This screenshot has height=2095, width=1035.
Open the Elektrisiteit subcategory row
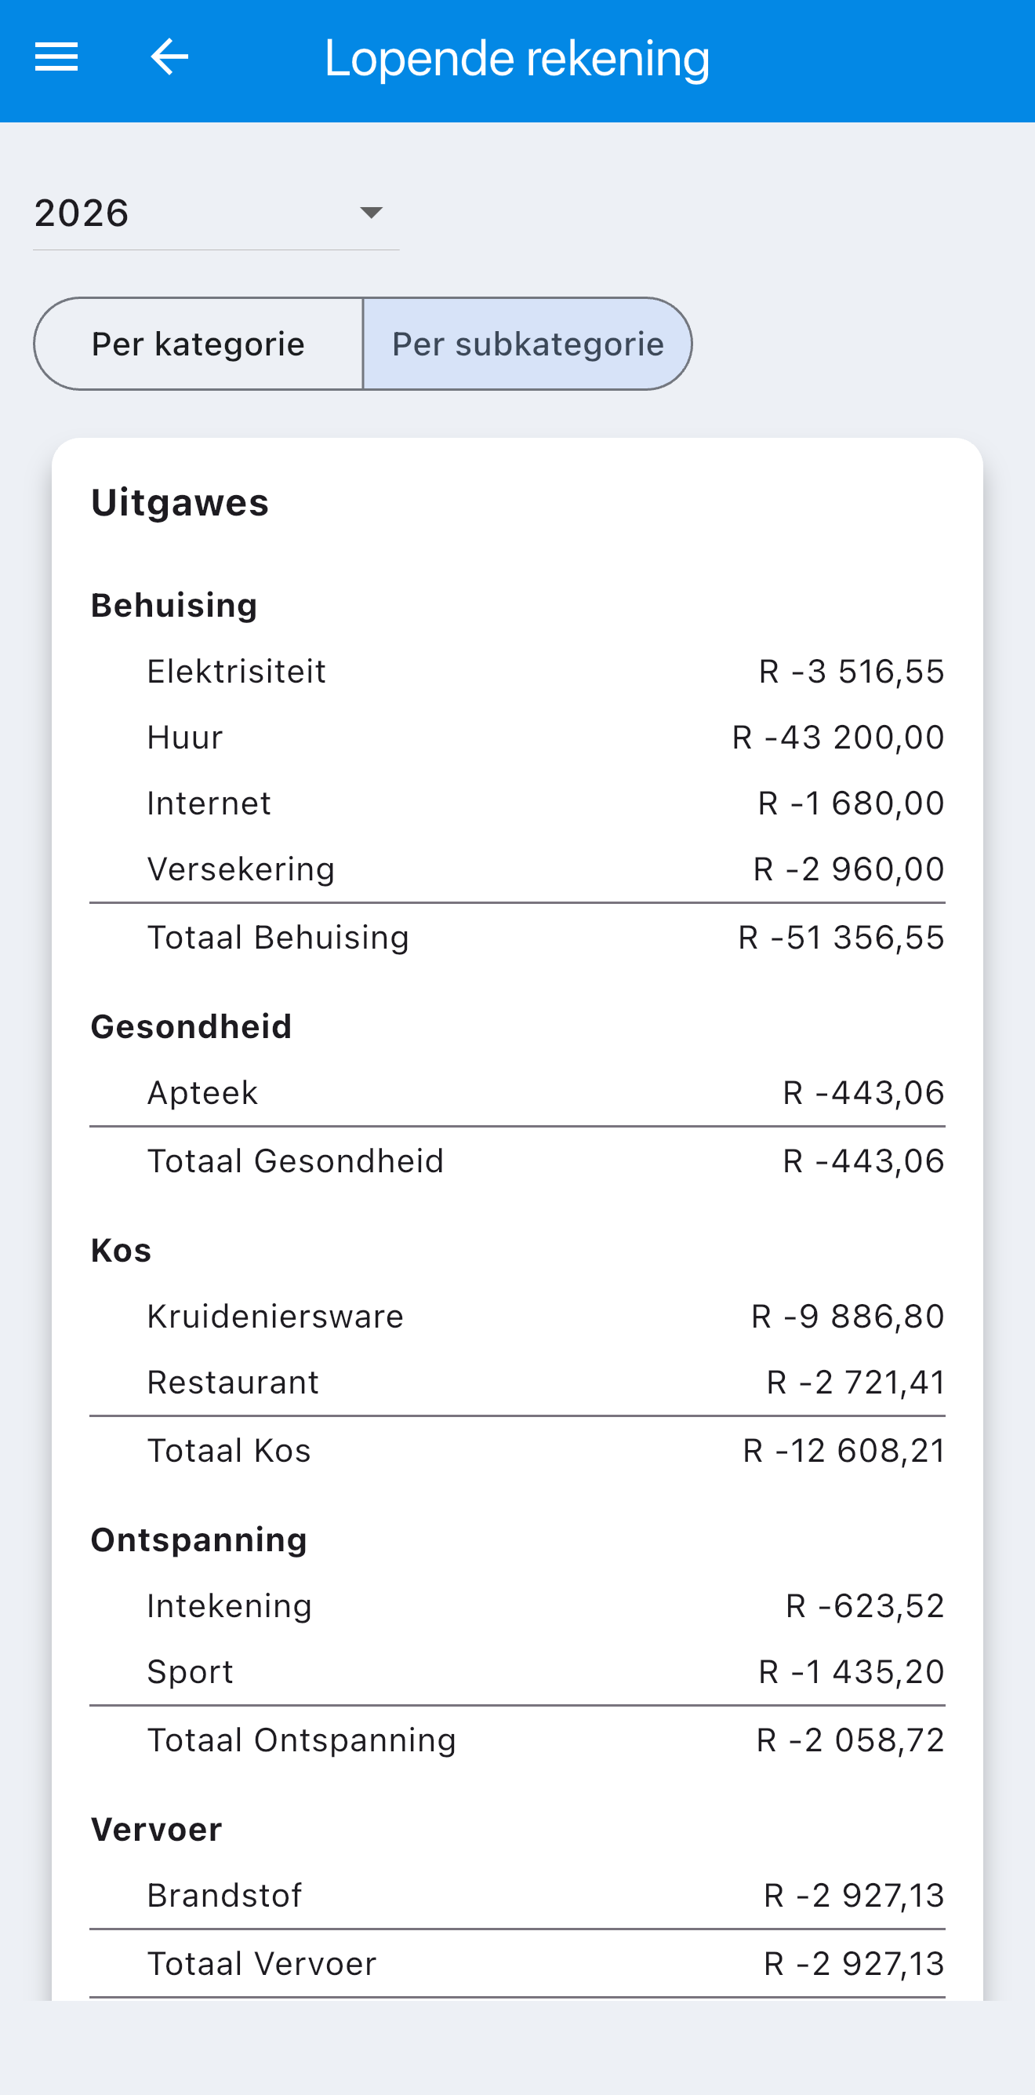click(x=517, y=672)
